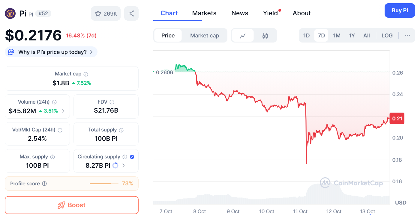Click the verified checkmark on Circulating supply
The image size is (417, 215).
(x=132, y=157)
